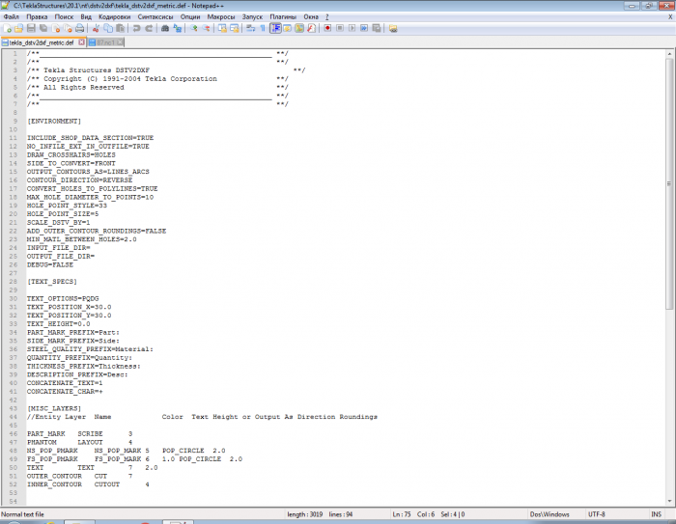Image resolution: width=676 pixels, height=524 pixels.
Task: Click the Dos\Windows status bar field
Action: (549, 514)
